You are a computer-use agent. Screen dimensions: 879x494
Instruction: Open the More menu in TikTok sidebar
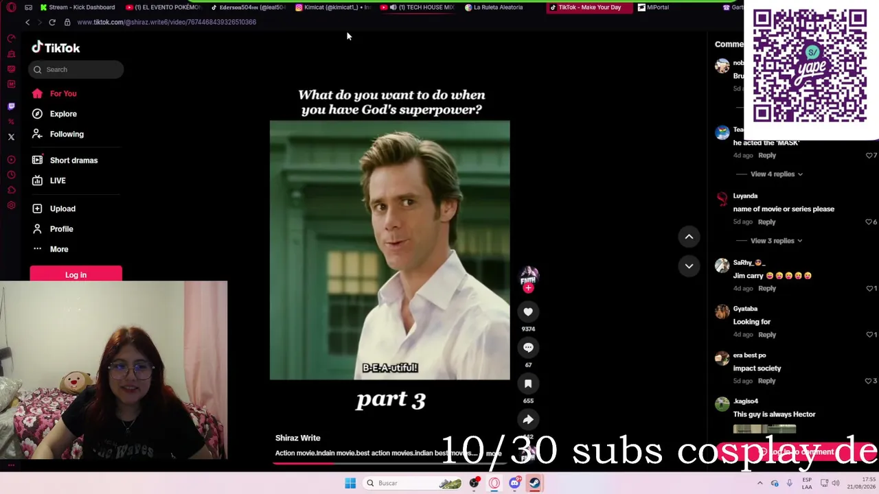point(59,249)
